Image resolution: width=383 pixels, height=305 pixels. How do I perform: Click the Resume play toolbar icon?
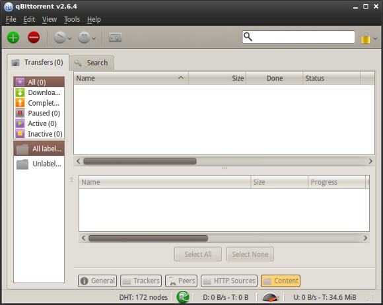coord(60,38)
